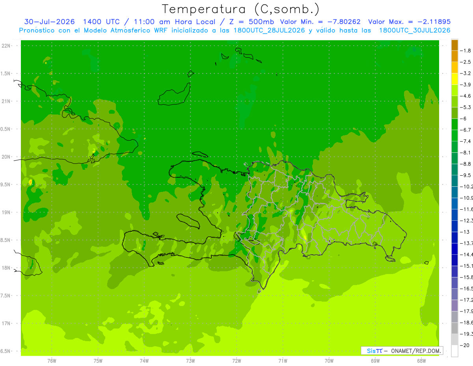Click the "Valor Min. = -7.80262" text
This screenshot has width=473, height=366.
320,22
